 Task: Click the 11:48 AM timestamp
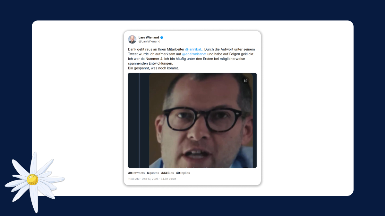pyautogui.click(x=134, y=179)
